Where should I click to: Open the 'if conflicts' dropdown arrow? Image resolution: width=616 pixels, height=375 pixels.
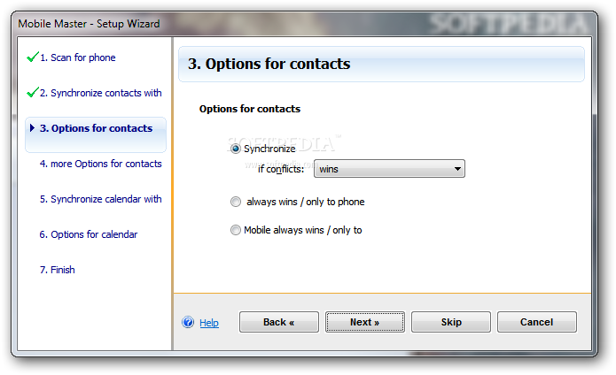pyautogui.click(x=457, y=169)
